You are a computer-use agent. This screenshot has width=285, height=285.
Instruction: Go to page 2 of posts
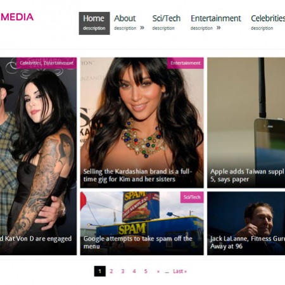pyautogui.click(x=111, y=271)
